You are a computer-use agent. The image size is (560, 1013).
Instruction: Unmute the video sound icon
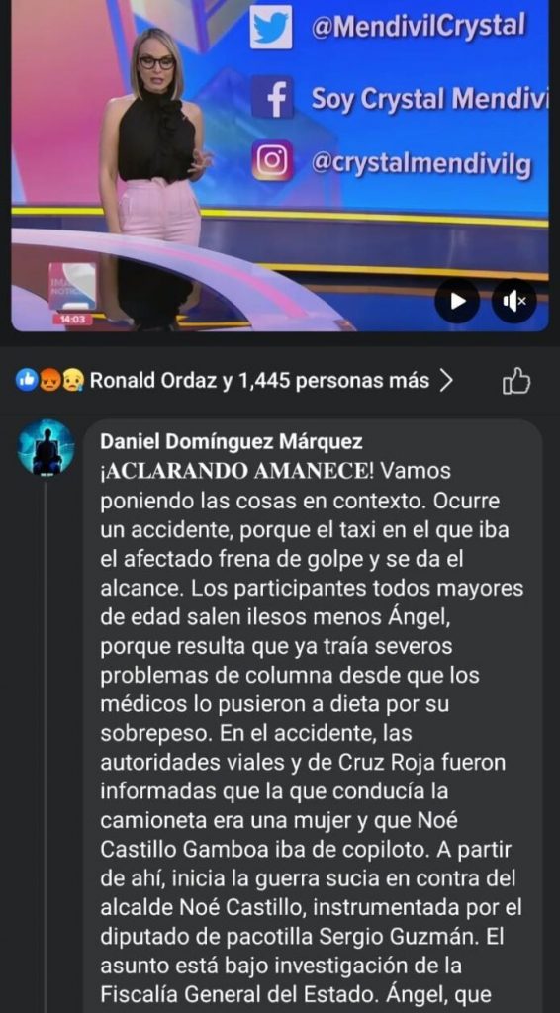[514, 301]
